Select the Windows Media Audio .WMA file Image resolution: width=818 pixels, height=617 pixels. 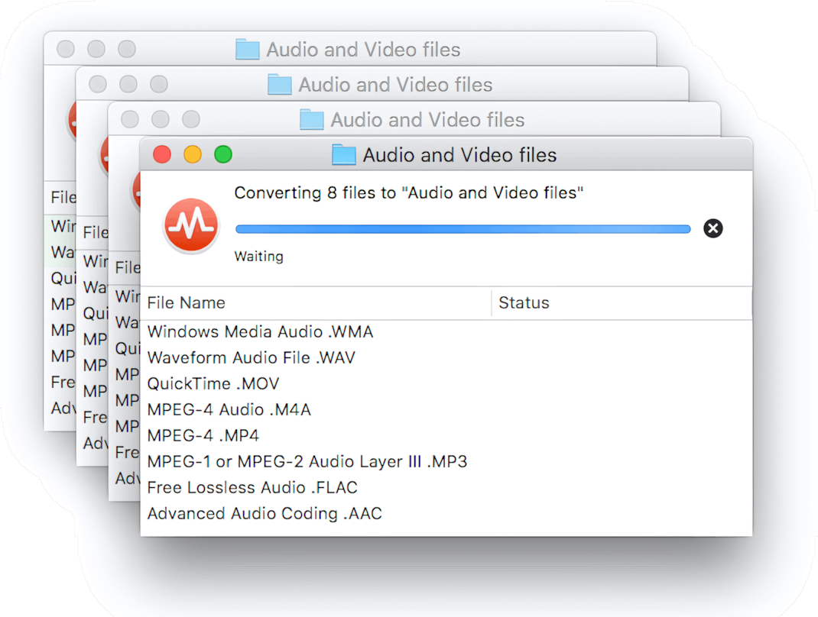click(x=260, y=331)
